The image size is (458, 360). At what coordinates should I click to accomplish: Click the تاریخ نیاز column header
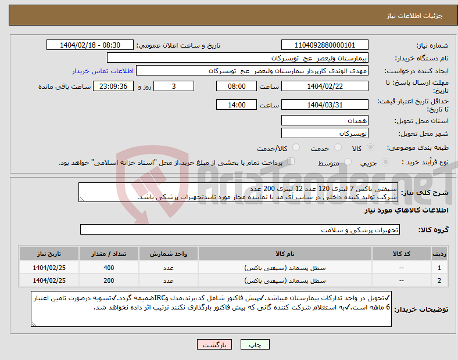49,254
